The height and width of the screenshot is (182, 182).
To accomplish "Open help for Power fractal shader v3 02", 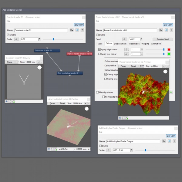I will (x=171, y=30).
